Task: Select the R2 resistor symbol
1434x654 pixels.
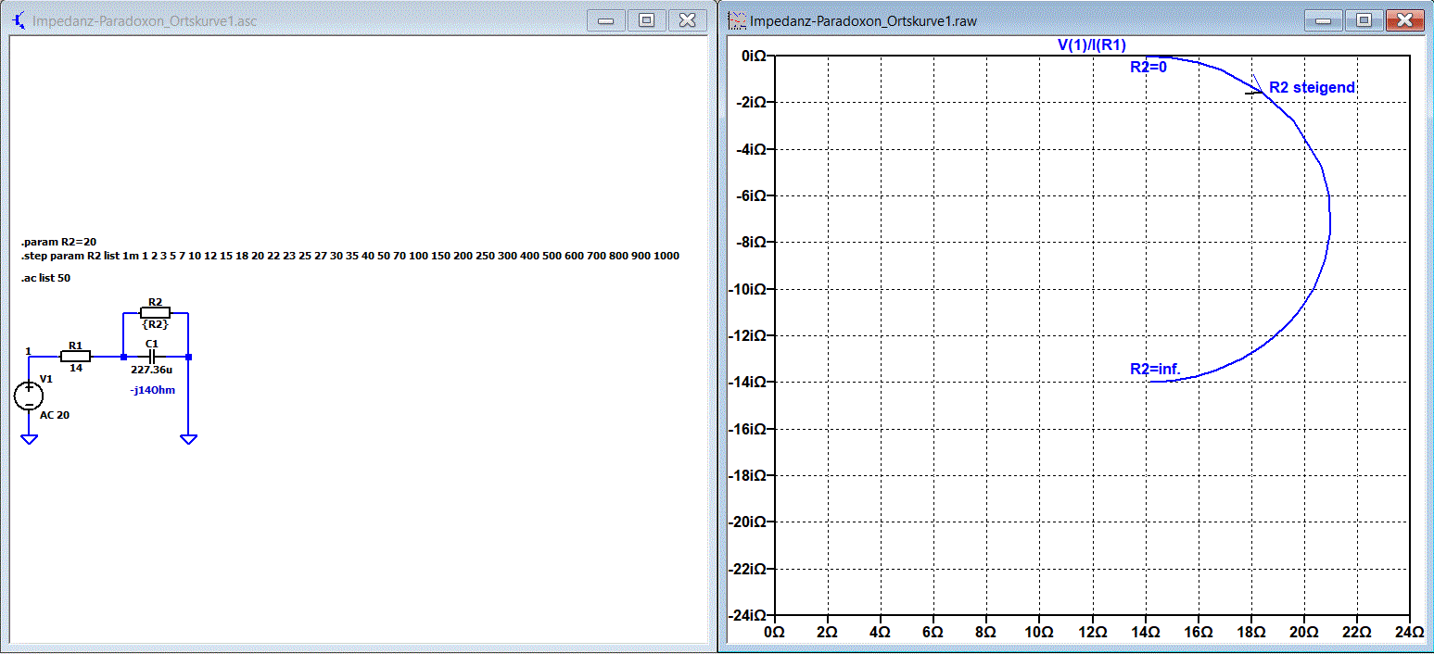Action: [x=155, y=313]
